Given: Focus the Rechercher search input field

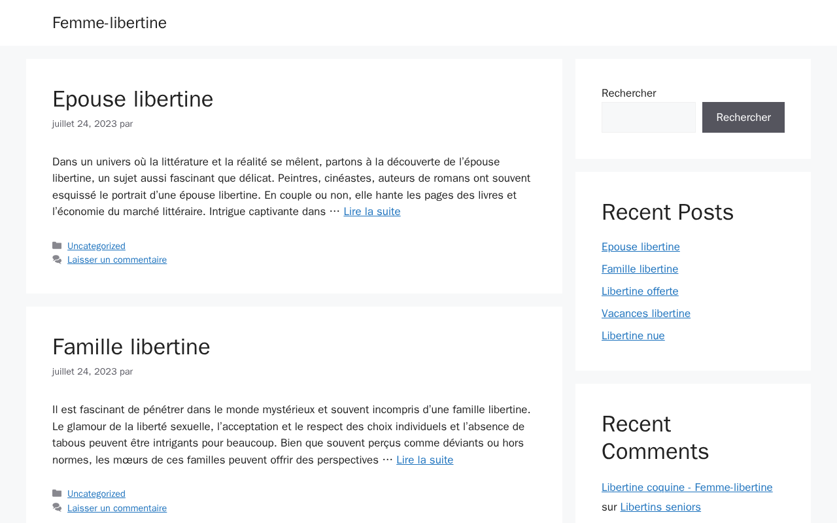Looking at the screenshot, I should coord(649,117).
